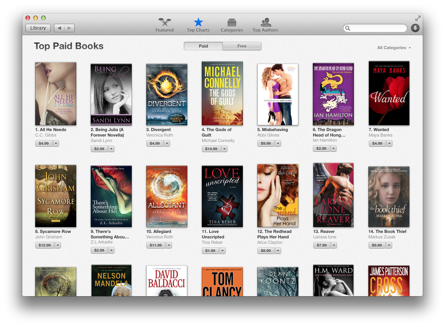Open the Sycamore Row book cover
Screen dimensions: 445x327
click(x=56, y=196)
